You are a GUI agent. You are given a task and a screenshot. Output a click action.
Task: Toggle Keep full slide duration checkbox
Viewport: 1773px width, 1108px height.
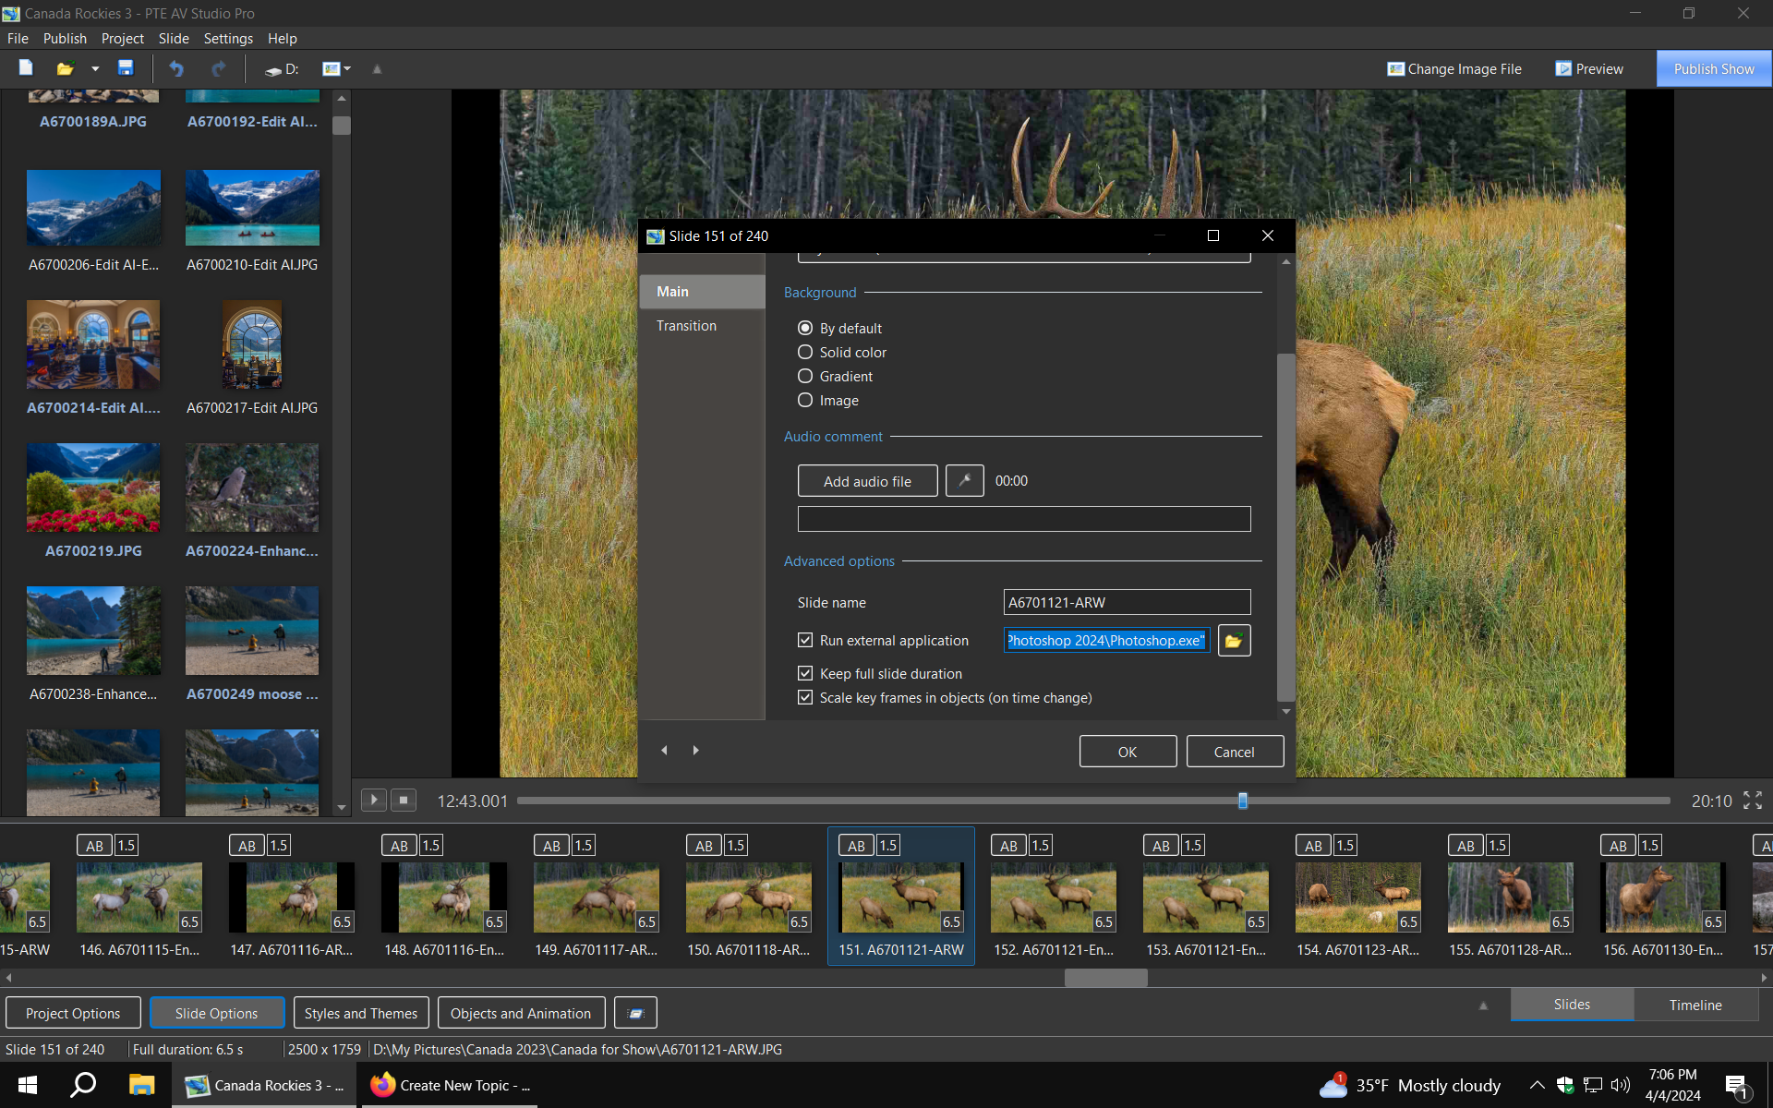click(x=805, y=673)
